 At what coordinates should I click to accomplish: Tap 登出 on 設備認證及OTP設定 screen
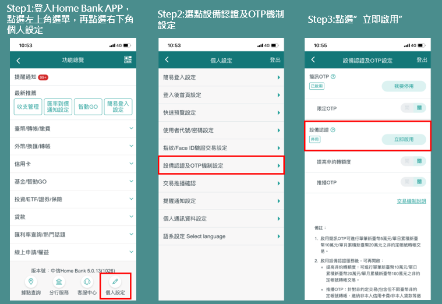[x=422, y=60]
